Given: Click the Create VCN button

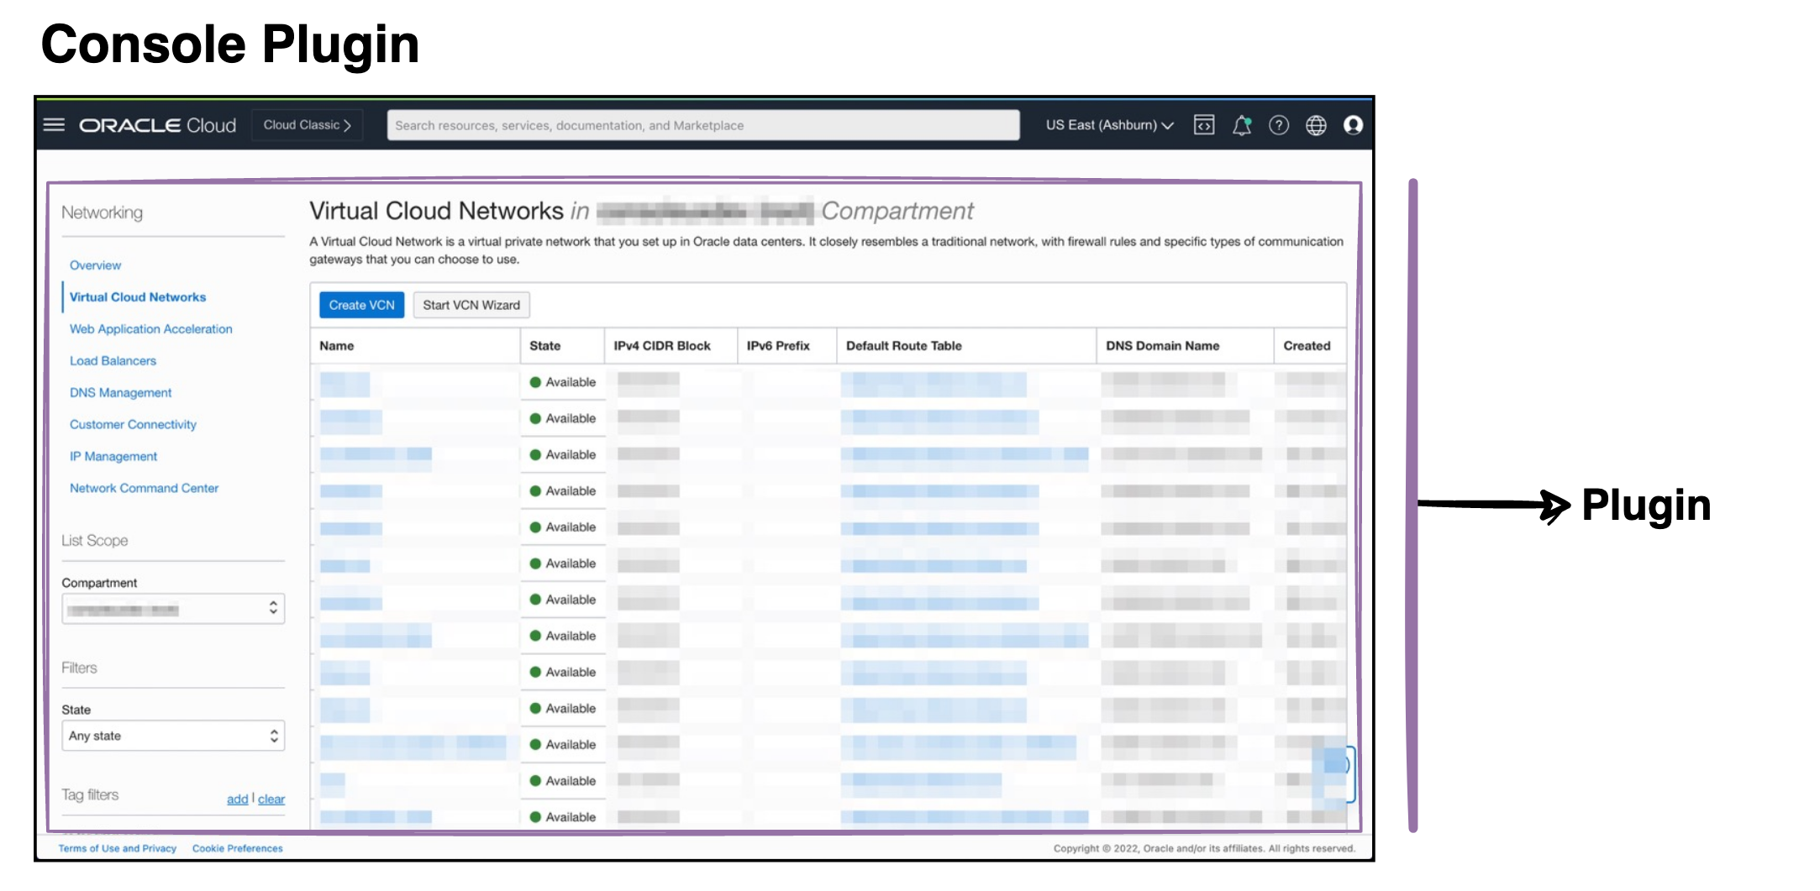Looking at the screenshot, I should [360, 305].
